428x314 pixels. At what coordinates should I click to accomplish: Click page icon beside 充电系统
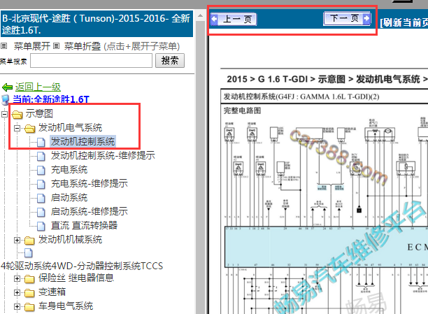coord(41,171)
